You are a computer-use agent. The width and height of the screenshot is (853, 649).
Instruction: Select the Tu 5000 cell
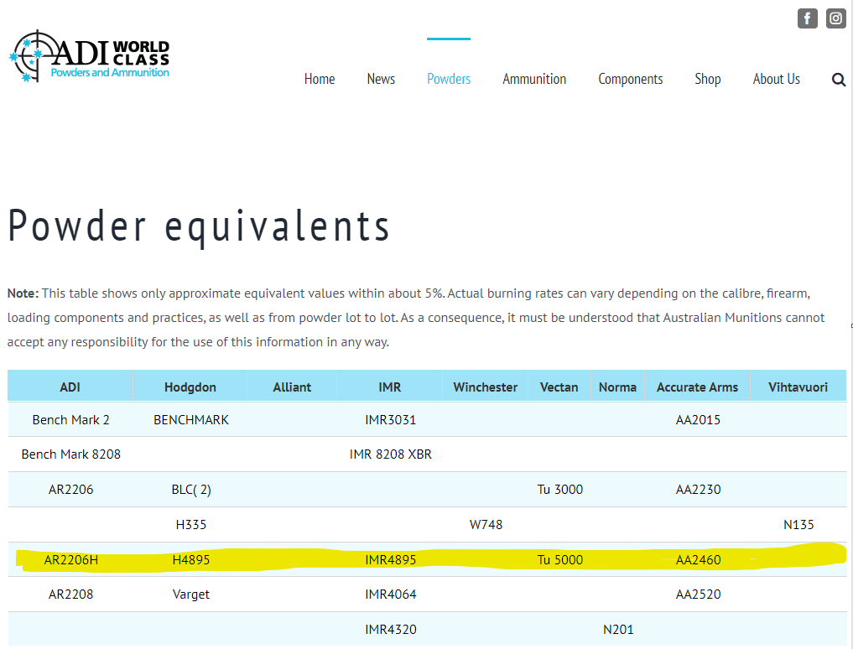[559, 560]
